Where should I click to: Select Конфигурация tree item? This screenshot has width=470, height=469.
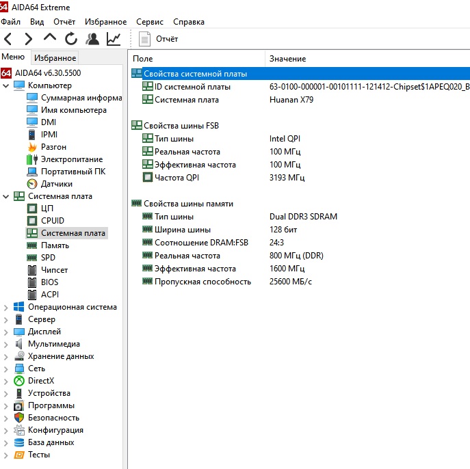[x=55, y=430]
